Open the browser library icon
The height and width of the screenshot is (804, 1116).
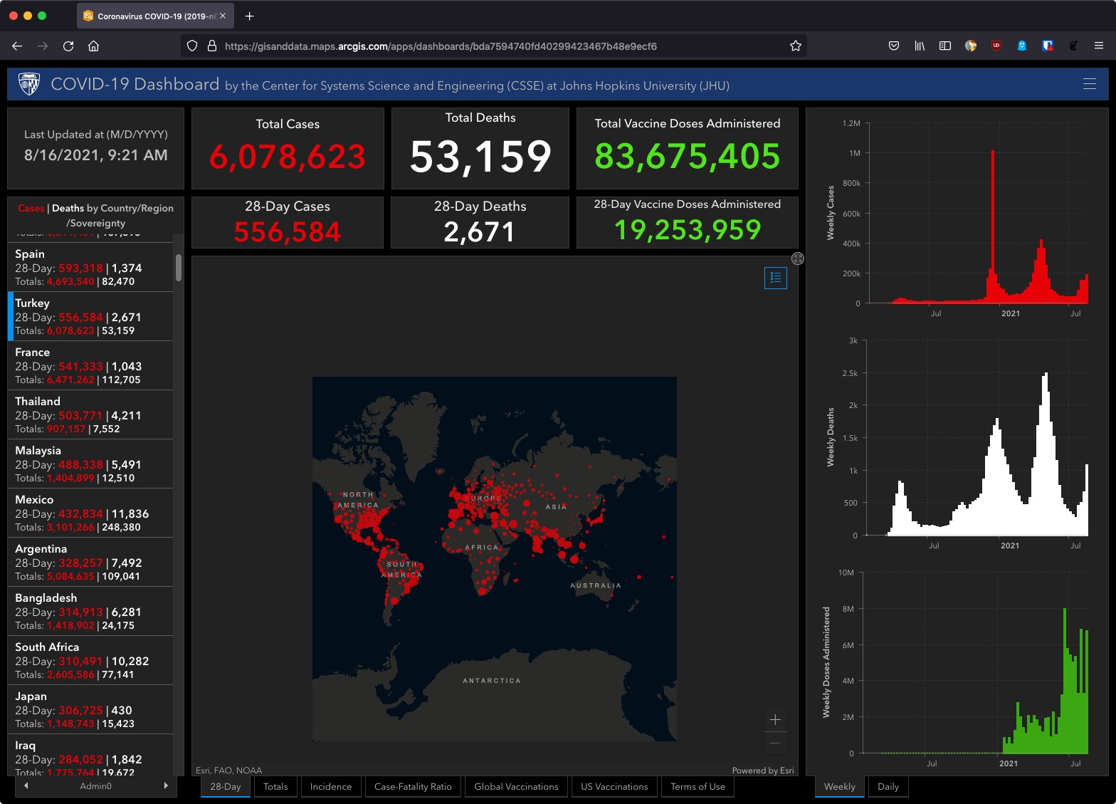pyautogui.click(x=920, y=46)
